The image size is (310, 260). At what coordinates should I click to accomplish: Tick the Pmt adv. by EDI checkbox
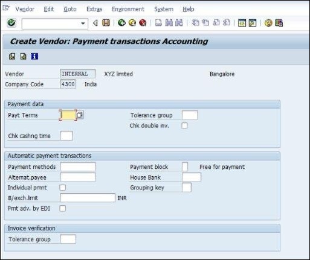pyautogui.click(x=63, y=208)
